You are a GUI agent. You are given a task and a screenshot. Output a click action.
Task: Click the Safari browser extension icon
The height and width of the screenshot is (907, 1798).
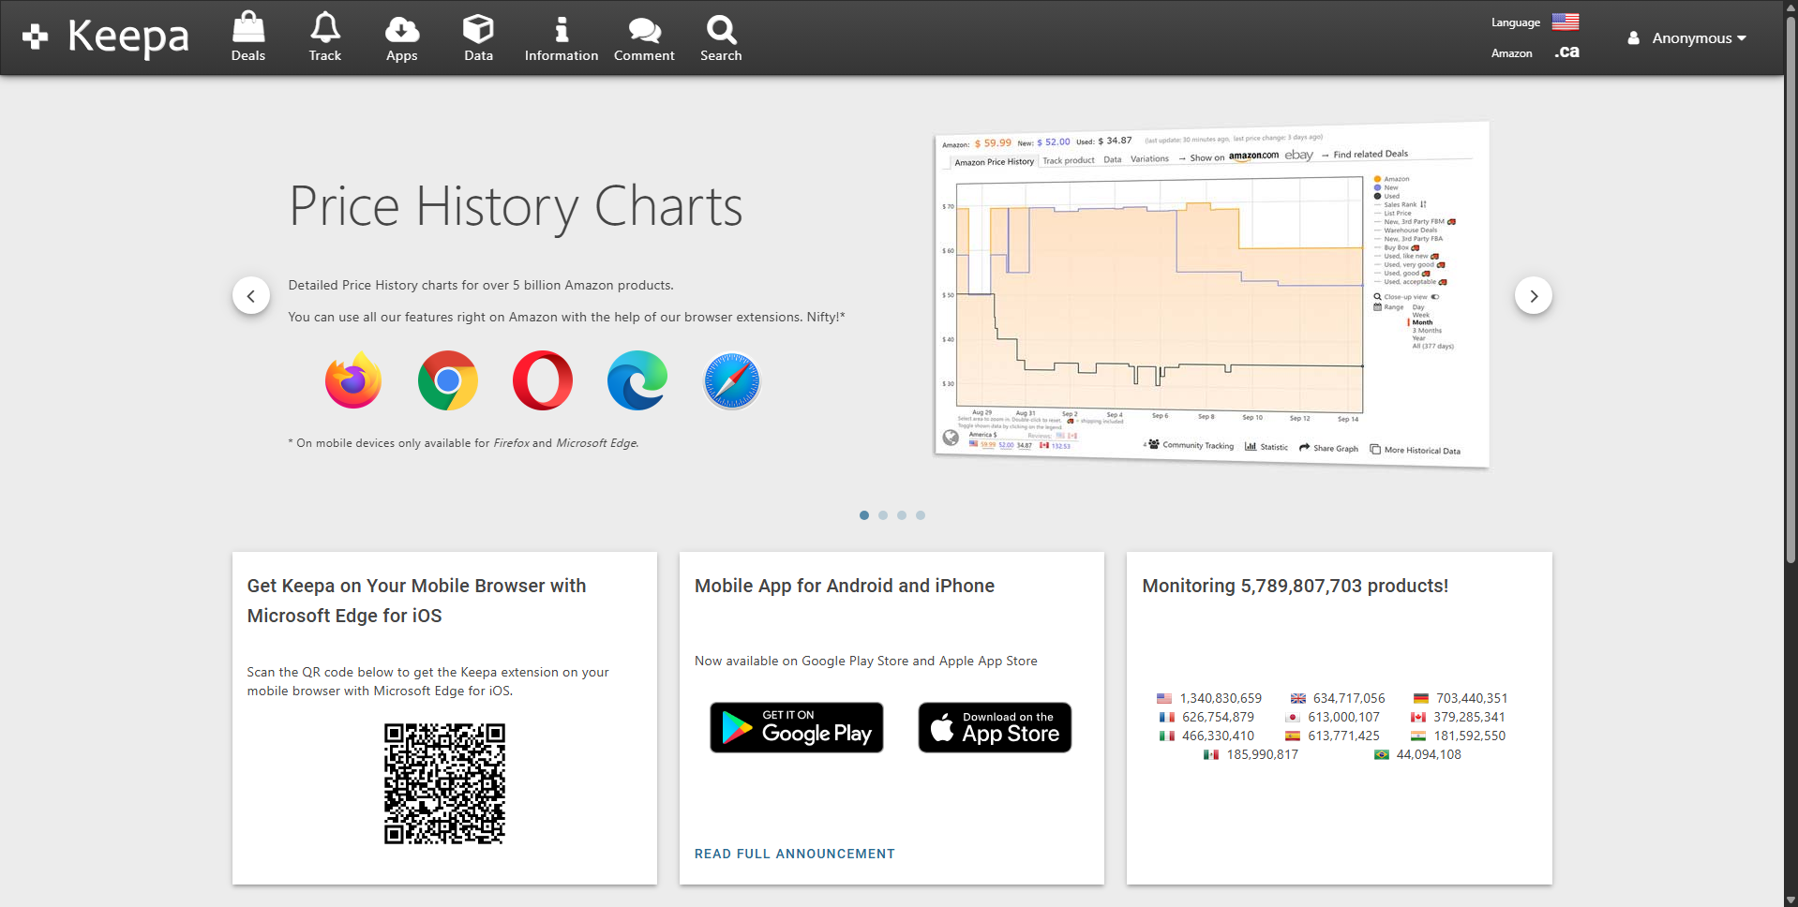point(732,380)
